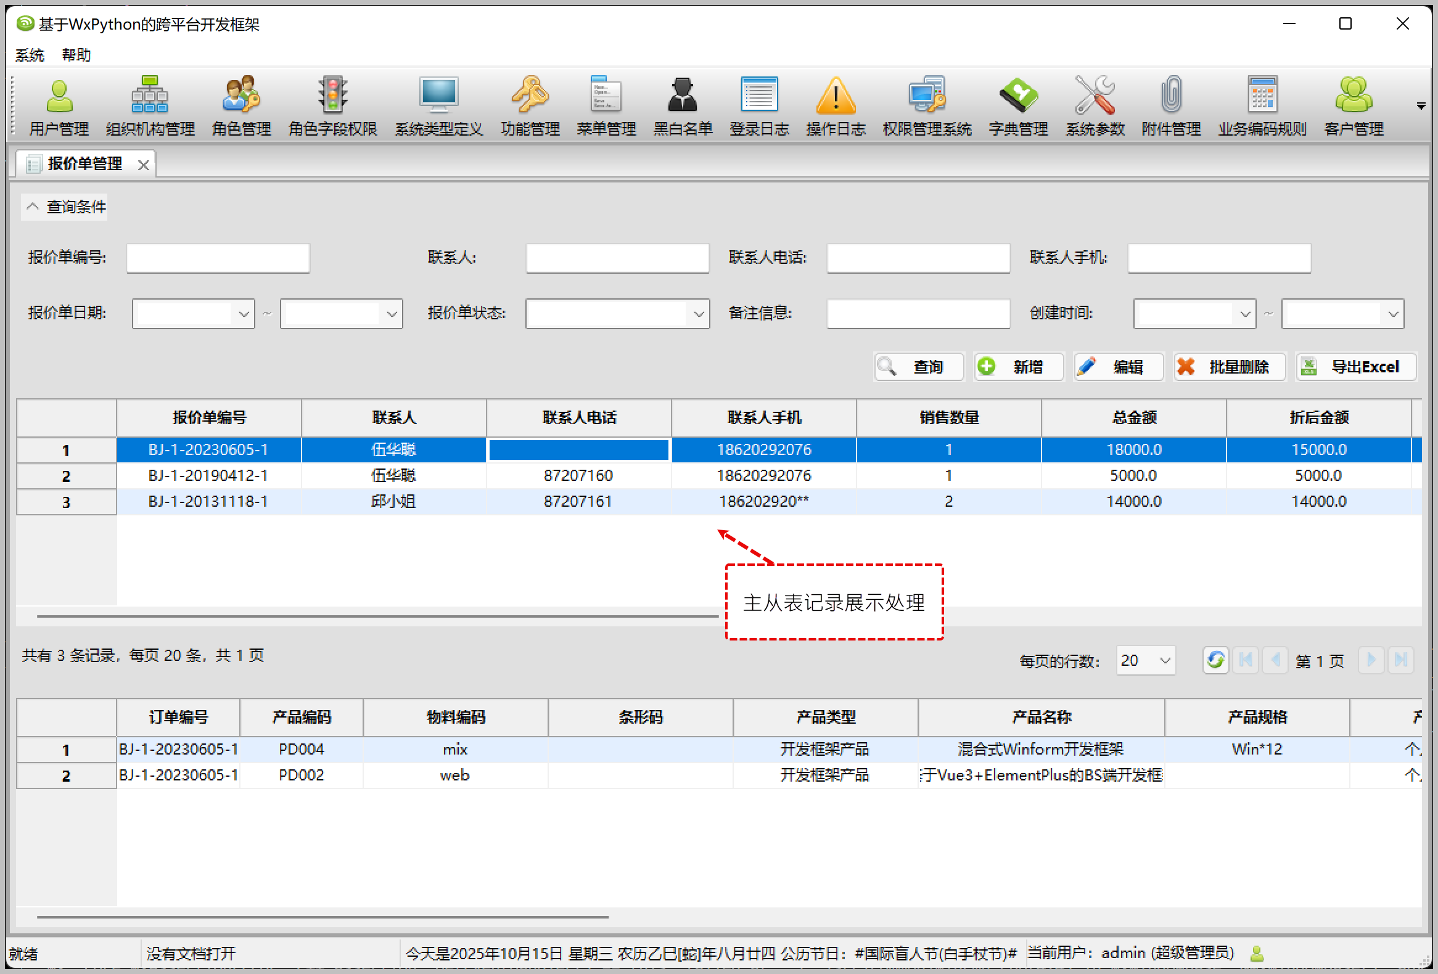Open the 系统 menu
The width and height of the screenshot is (1438, 974).
click(29, 55)
